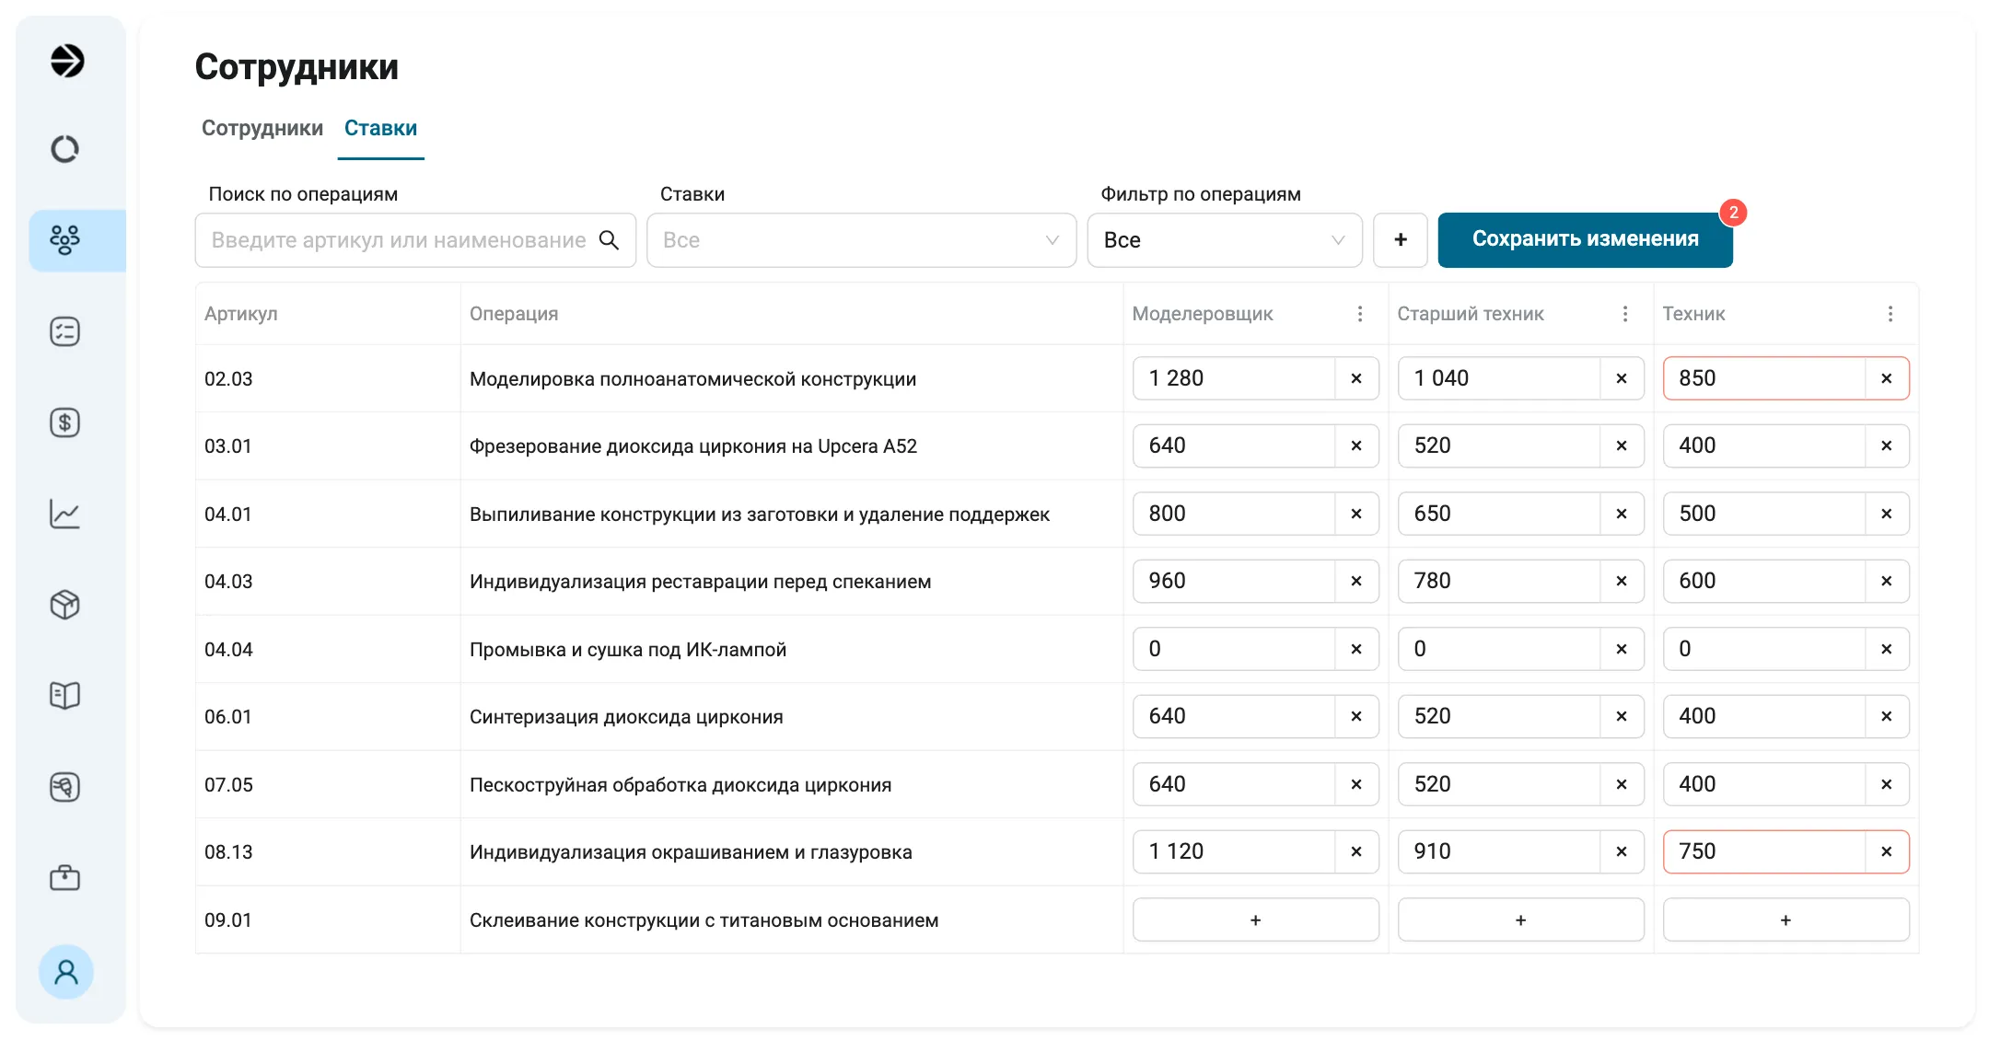The image size is (1989, 1041).
Task: Click the Артикул column header
Action: coord(241,314)
